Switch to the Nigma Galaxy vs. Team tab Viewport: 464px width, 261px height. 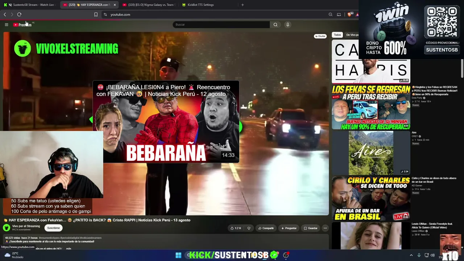[x=149, y=5]
